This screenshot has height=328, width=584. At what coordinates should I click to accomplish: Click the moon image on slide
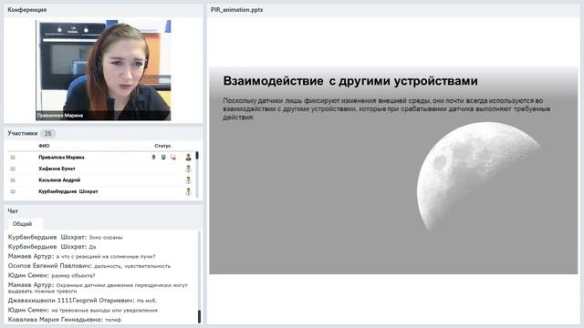click(x=478, y=177)
